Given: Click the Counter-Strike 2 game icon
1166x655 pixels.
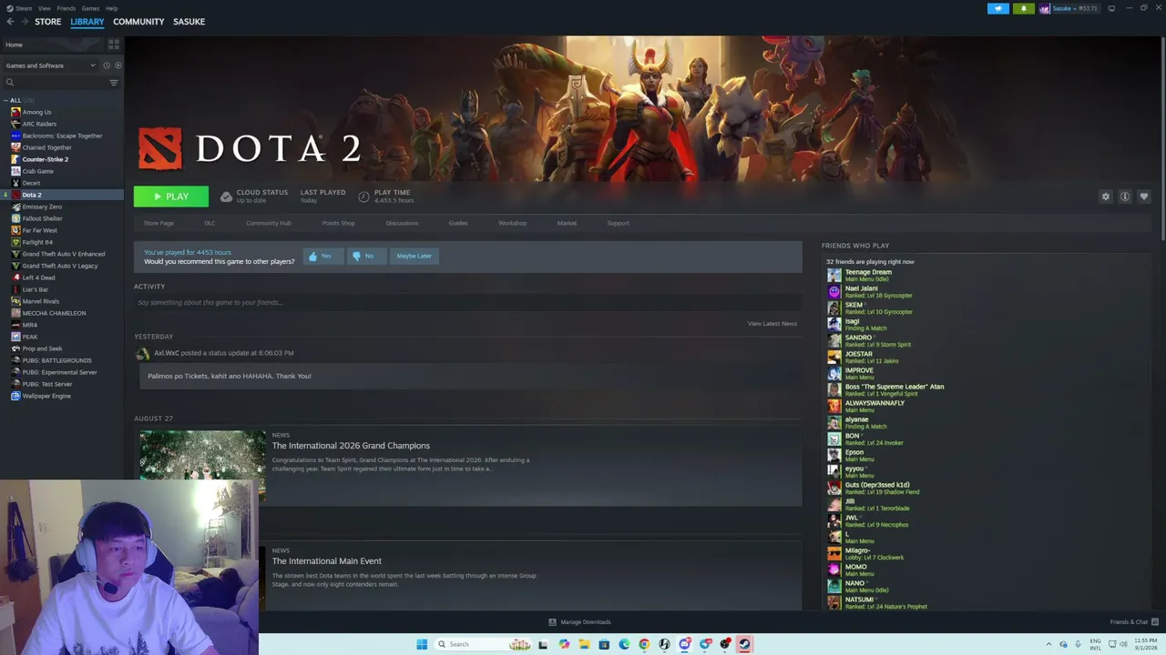Looking at the screenshot, I should (15, 159).
